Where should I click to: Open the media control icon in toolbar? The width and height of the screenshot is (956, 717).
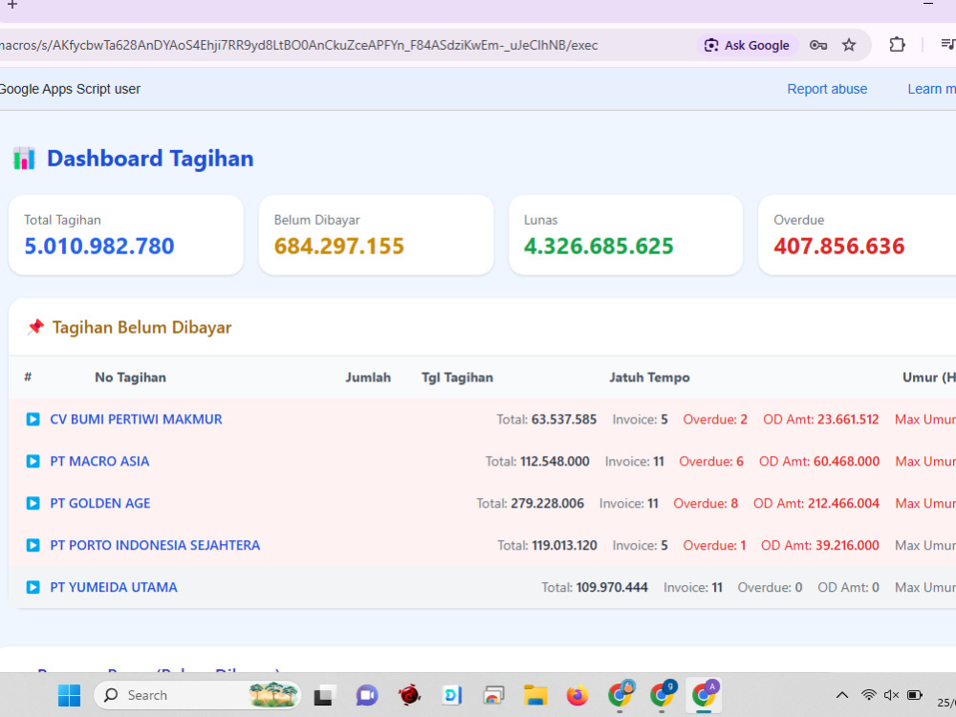coord(948,45)
